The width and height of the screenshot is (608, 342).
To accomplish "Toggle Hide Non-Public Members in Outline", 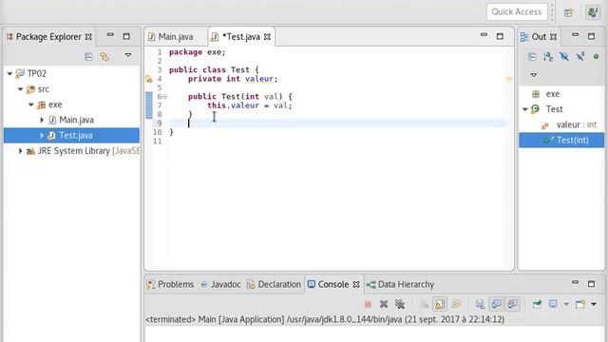I will tap(596, 57).
